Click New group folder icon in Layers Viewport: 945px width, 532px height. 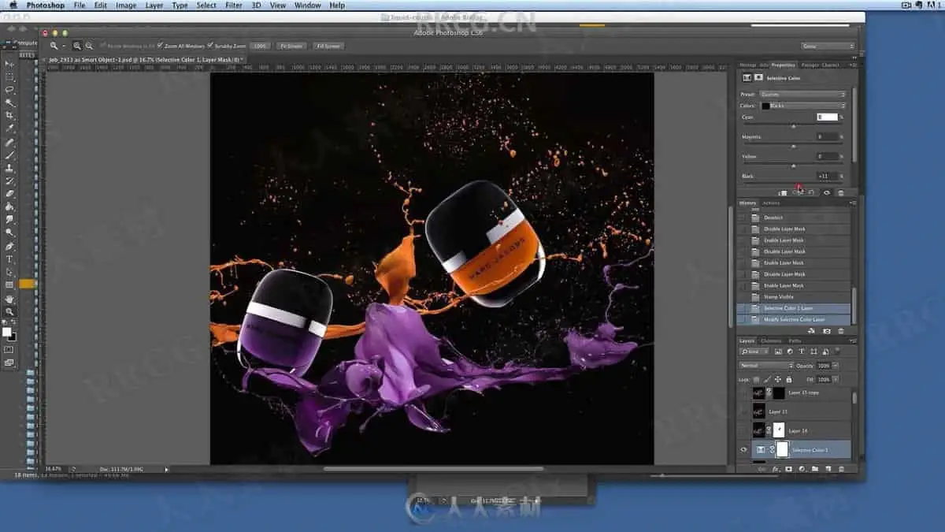pyautogui.click(x=815, y=469)
